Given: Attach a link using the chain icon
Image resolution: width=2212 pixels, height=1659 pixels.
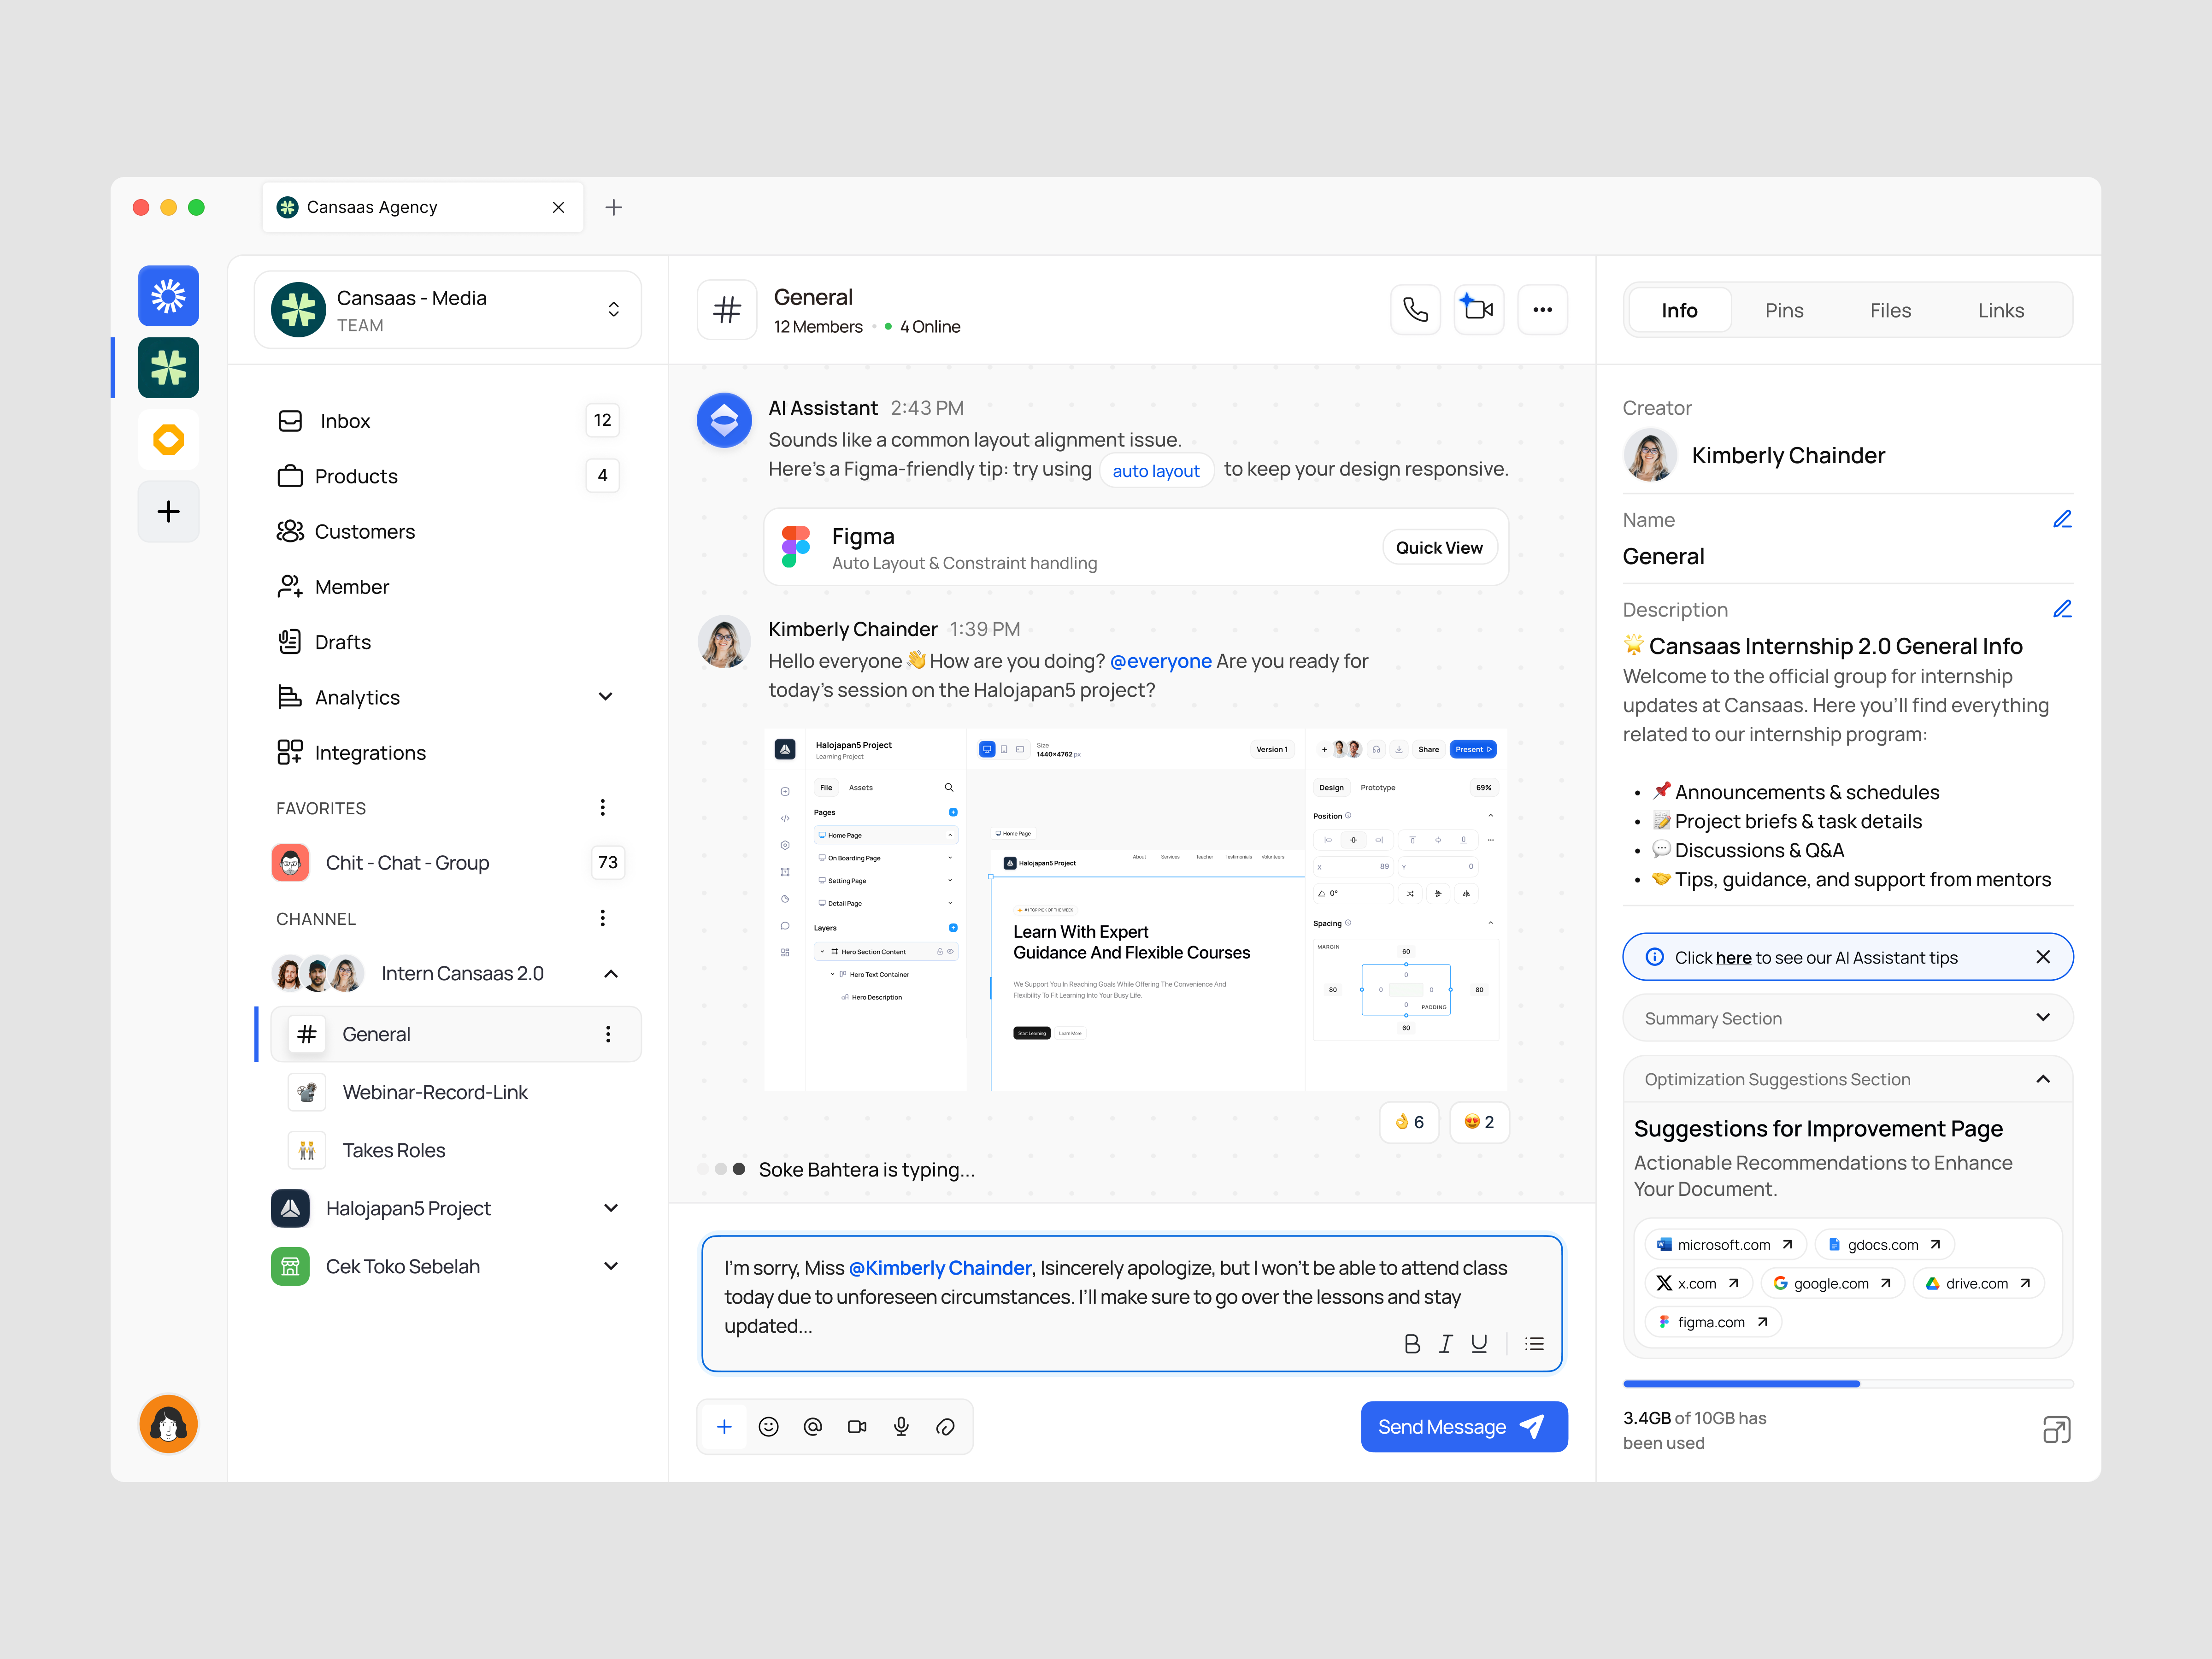Looking at the screenshot, I should click(x=945, y=1427).
